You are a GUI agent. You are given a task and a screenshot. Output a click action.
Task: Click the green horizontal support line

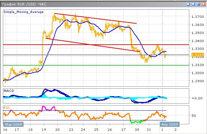click(x=97, y=65)
